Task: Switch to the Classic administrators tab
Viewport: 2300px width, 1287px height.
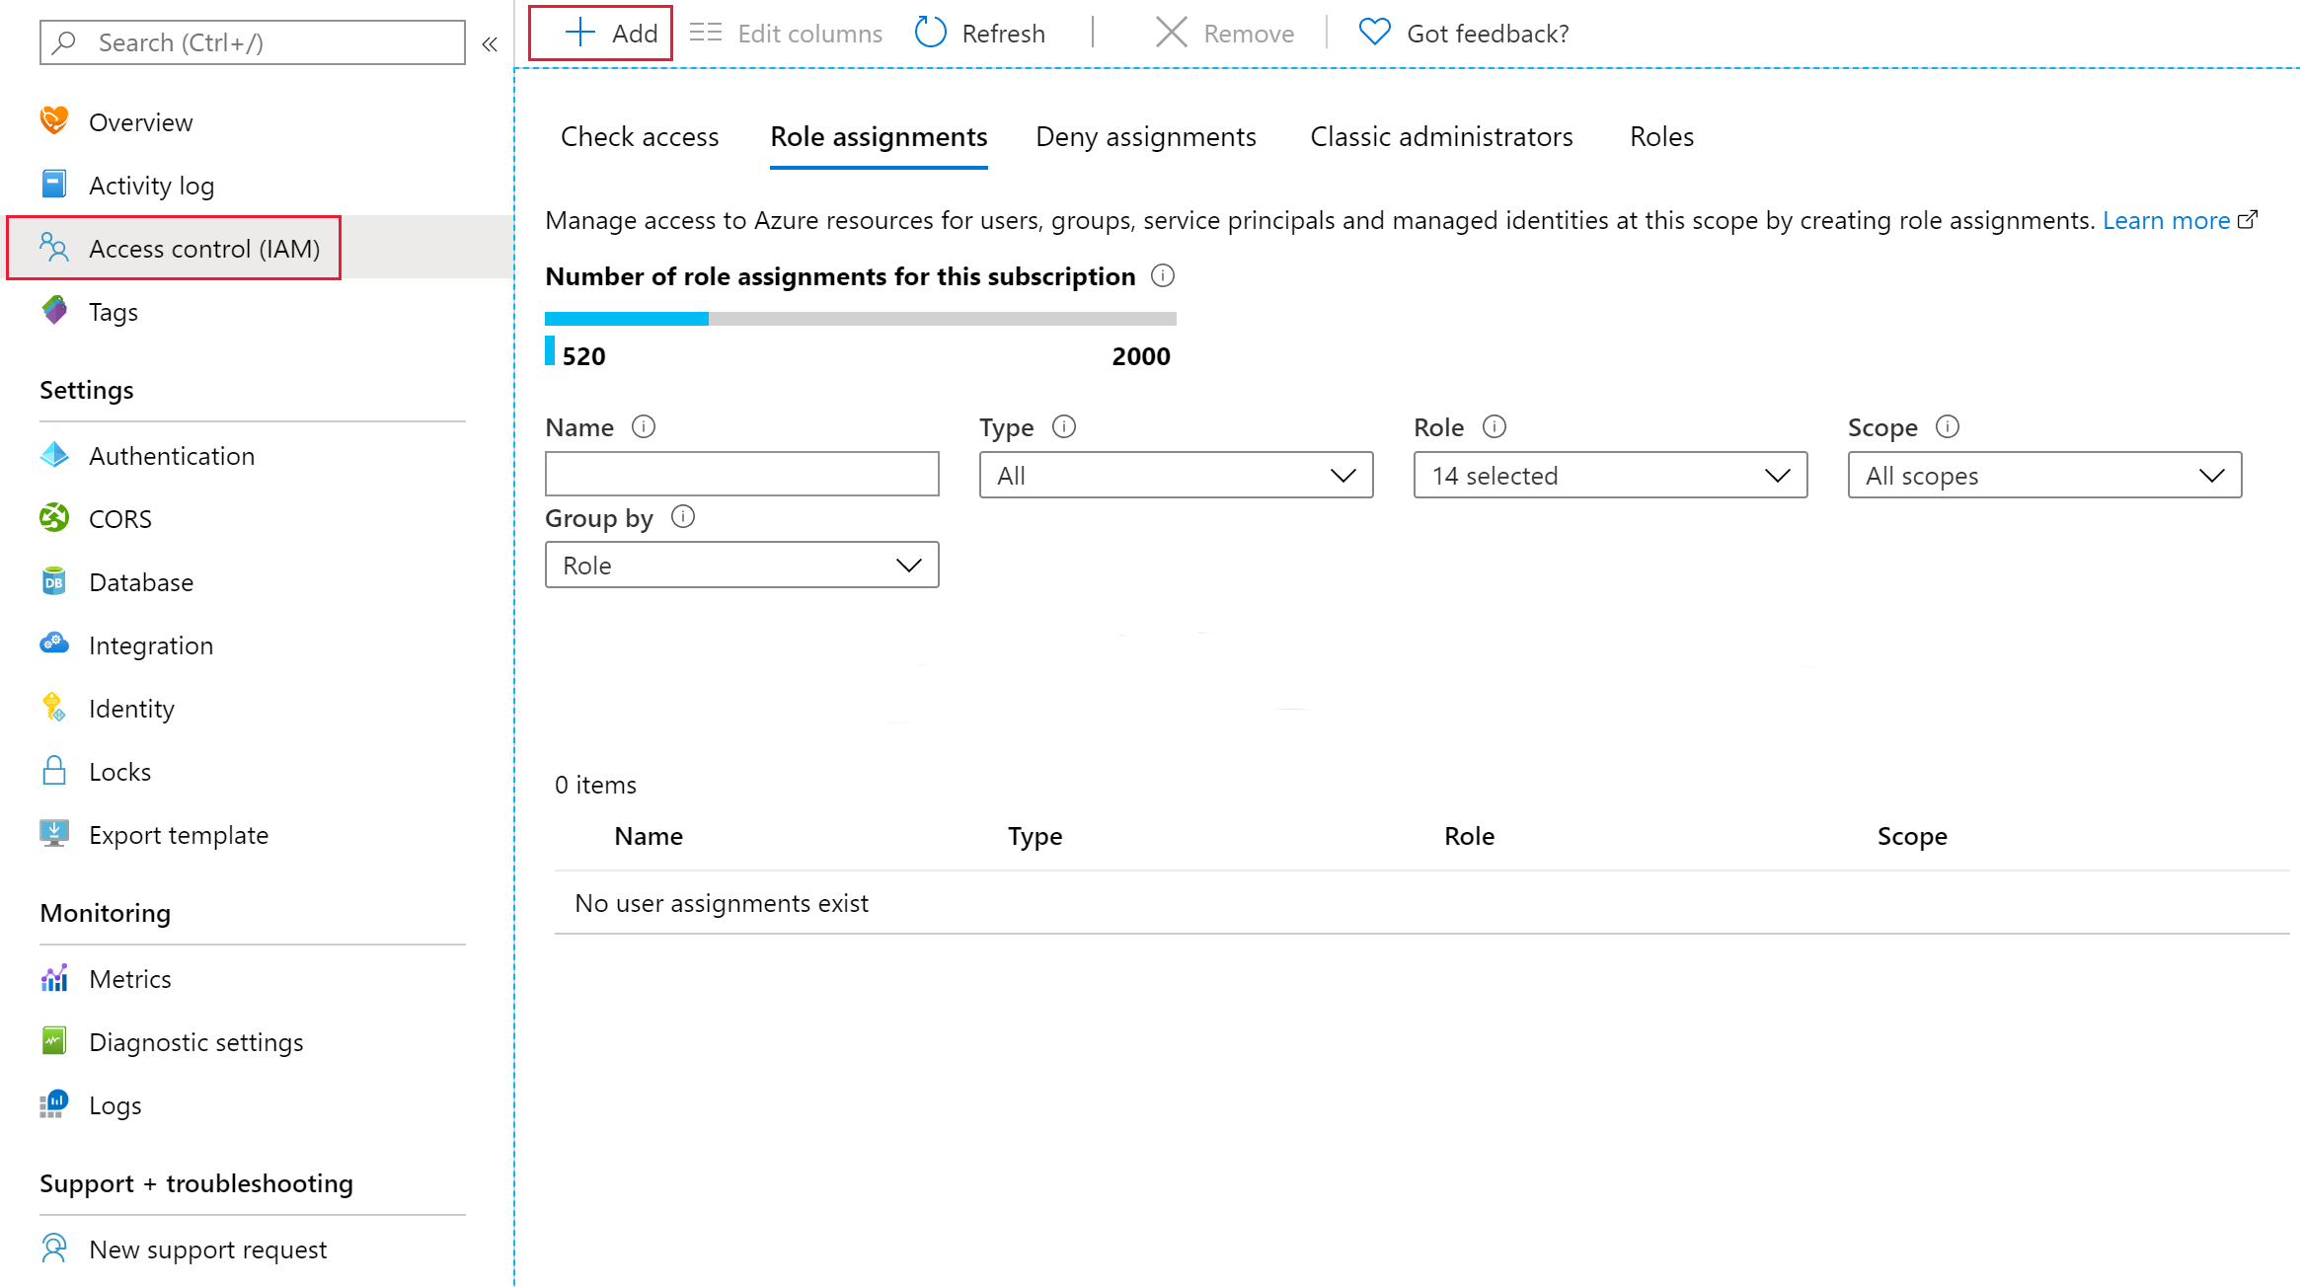Action: pos(1440,136)
